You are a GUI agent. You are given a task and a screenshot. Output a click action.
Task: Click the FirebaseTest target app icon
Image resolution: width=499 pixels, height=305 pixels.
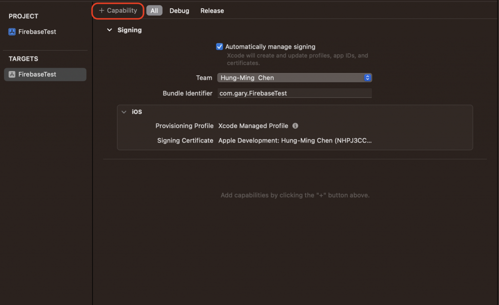tap(12, 74)
